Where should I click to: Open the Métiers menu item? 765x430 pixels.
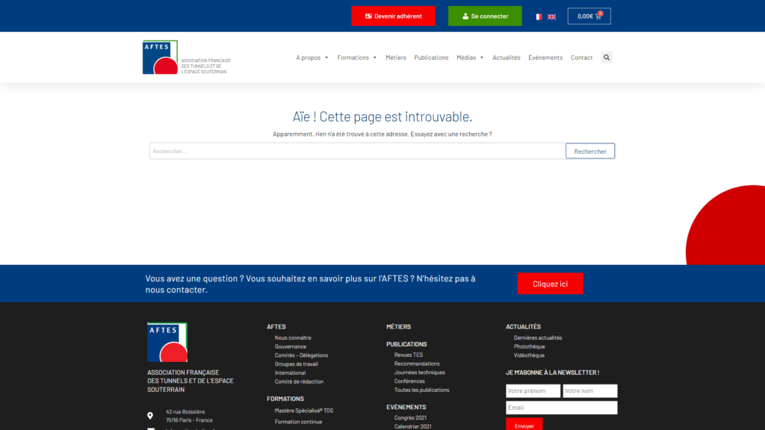(396, 57)
